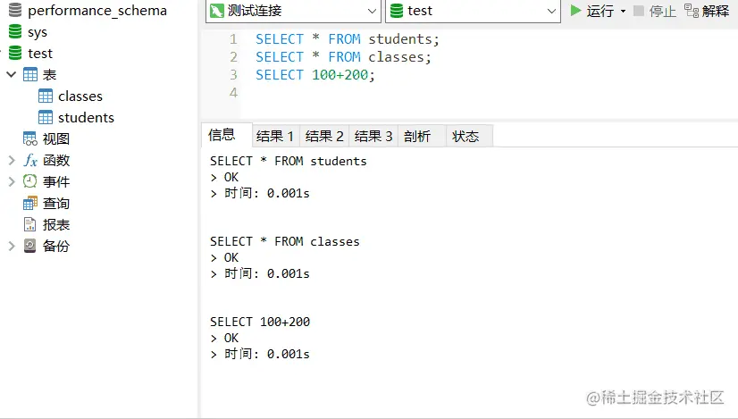Switch to the 剖析 profile tab
The width and height of the screenshot is (738, 419).
[422, 136]
